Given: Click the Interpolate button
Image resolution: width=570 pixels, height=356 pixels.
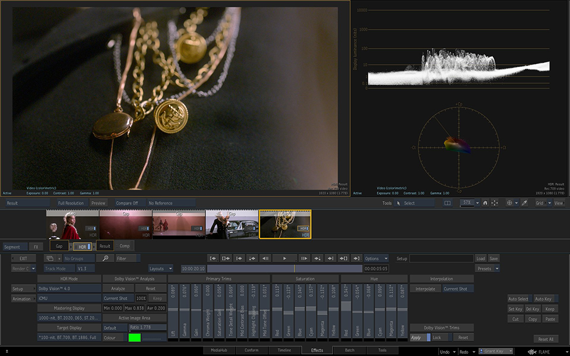Looking at the screenshot, I should coord(425,289).
